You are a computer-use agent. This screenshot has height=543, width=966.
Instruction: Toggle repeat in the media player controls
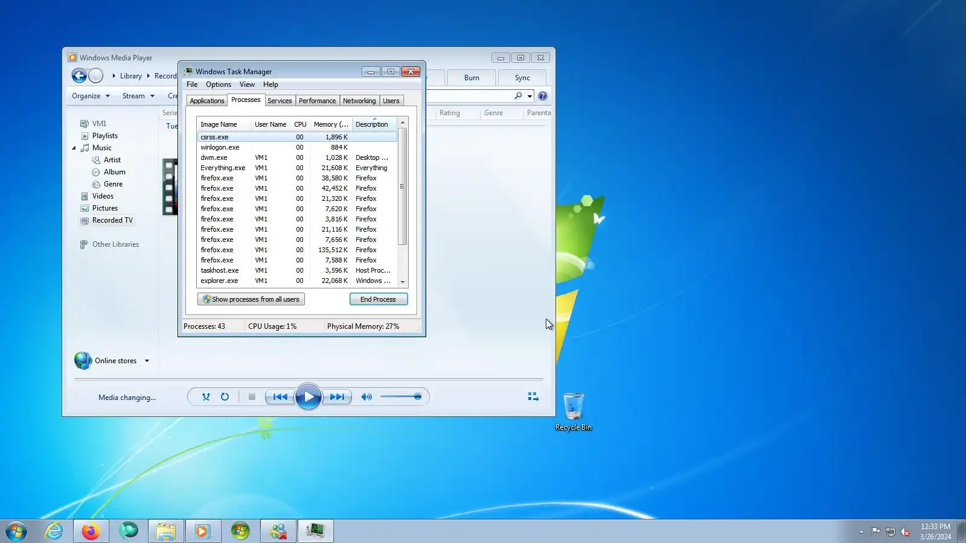pos(225,397)
